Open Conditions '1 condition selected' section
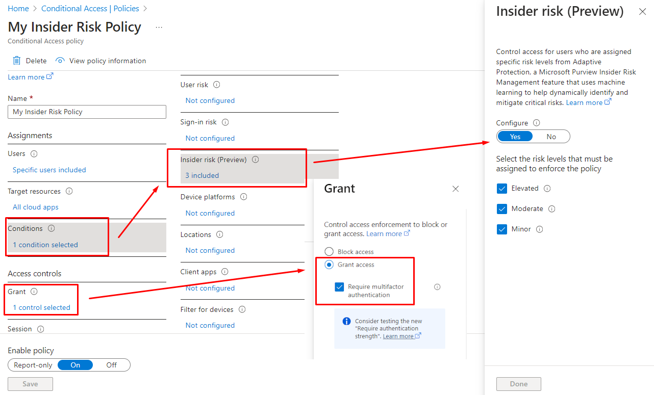 [45, 245]
